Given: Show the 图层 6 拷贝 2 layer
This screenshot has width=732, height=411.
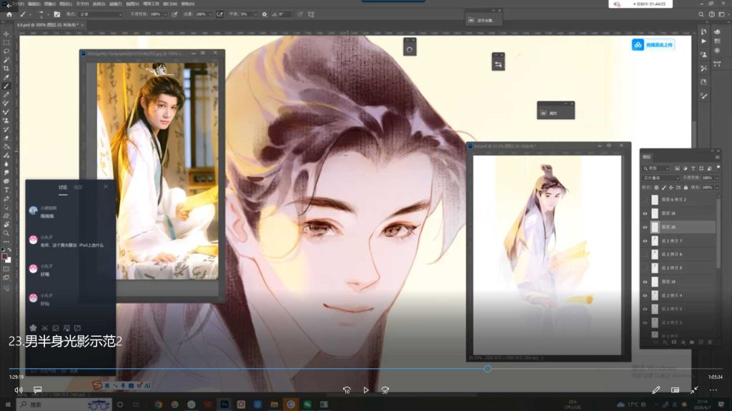Looking at the screenshot, I should pyautogui.click(x=646, y=200).
